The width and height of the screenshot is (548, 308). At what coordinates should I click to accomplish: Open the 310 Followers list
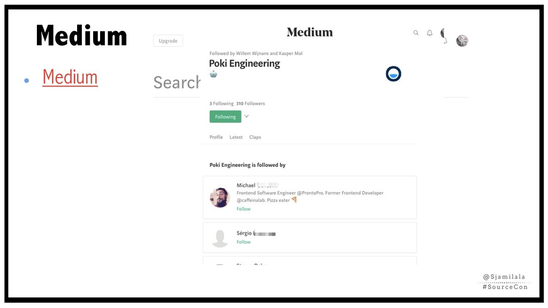(250, 104)
